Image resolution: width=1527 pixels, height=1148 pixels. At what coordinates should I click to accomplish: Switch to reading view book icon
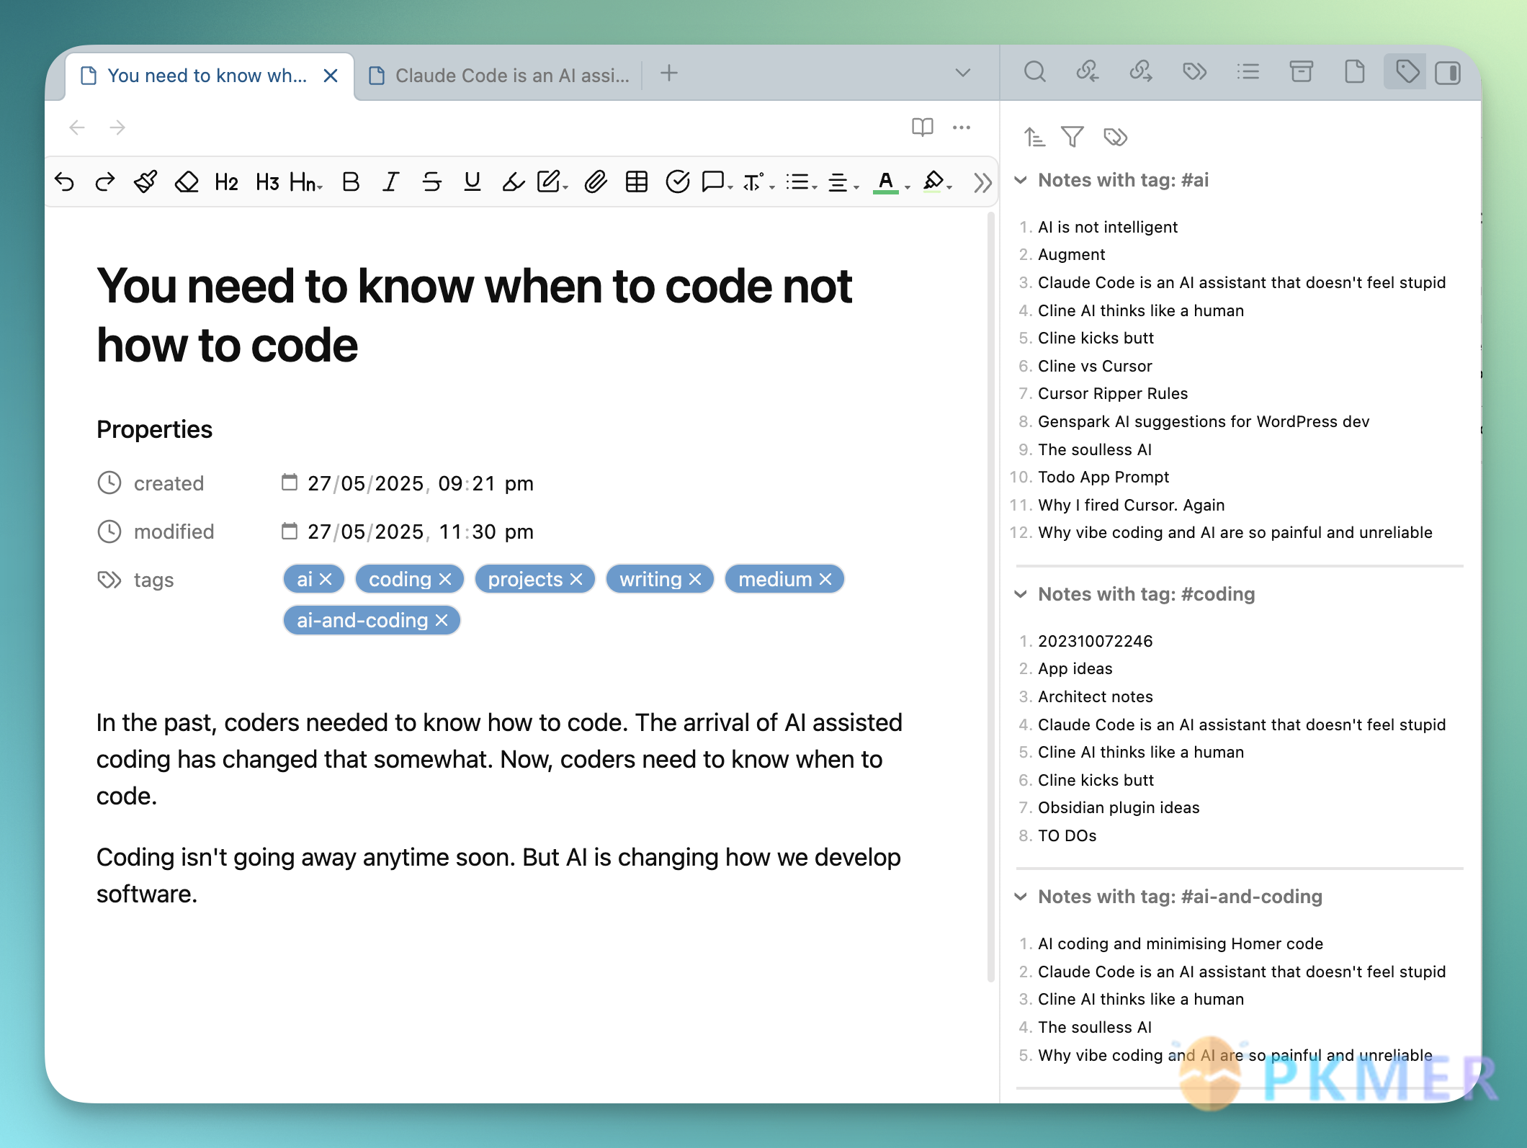point(922,127)
